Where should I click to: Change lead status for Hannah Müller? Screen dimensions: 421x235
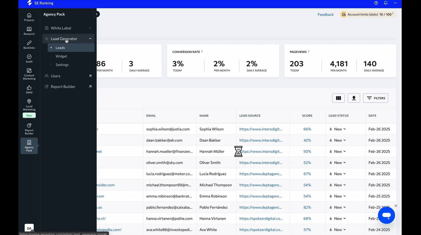[337, 151]
